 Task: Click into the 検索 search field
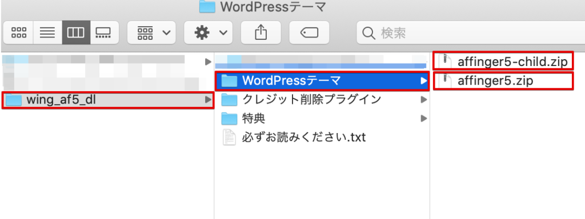click(471, 33)
